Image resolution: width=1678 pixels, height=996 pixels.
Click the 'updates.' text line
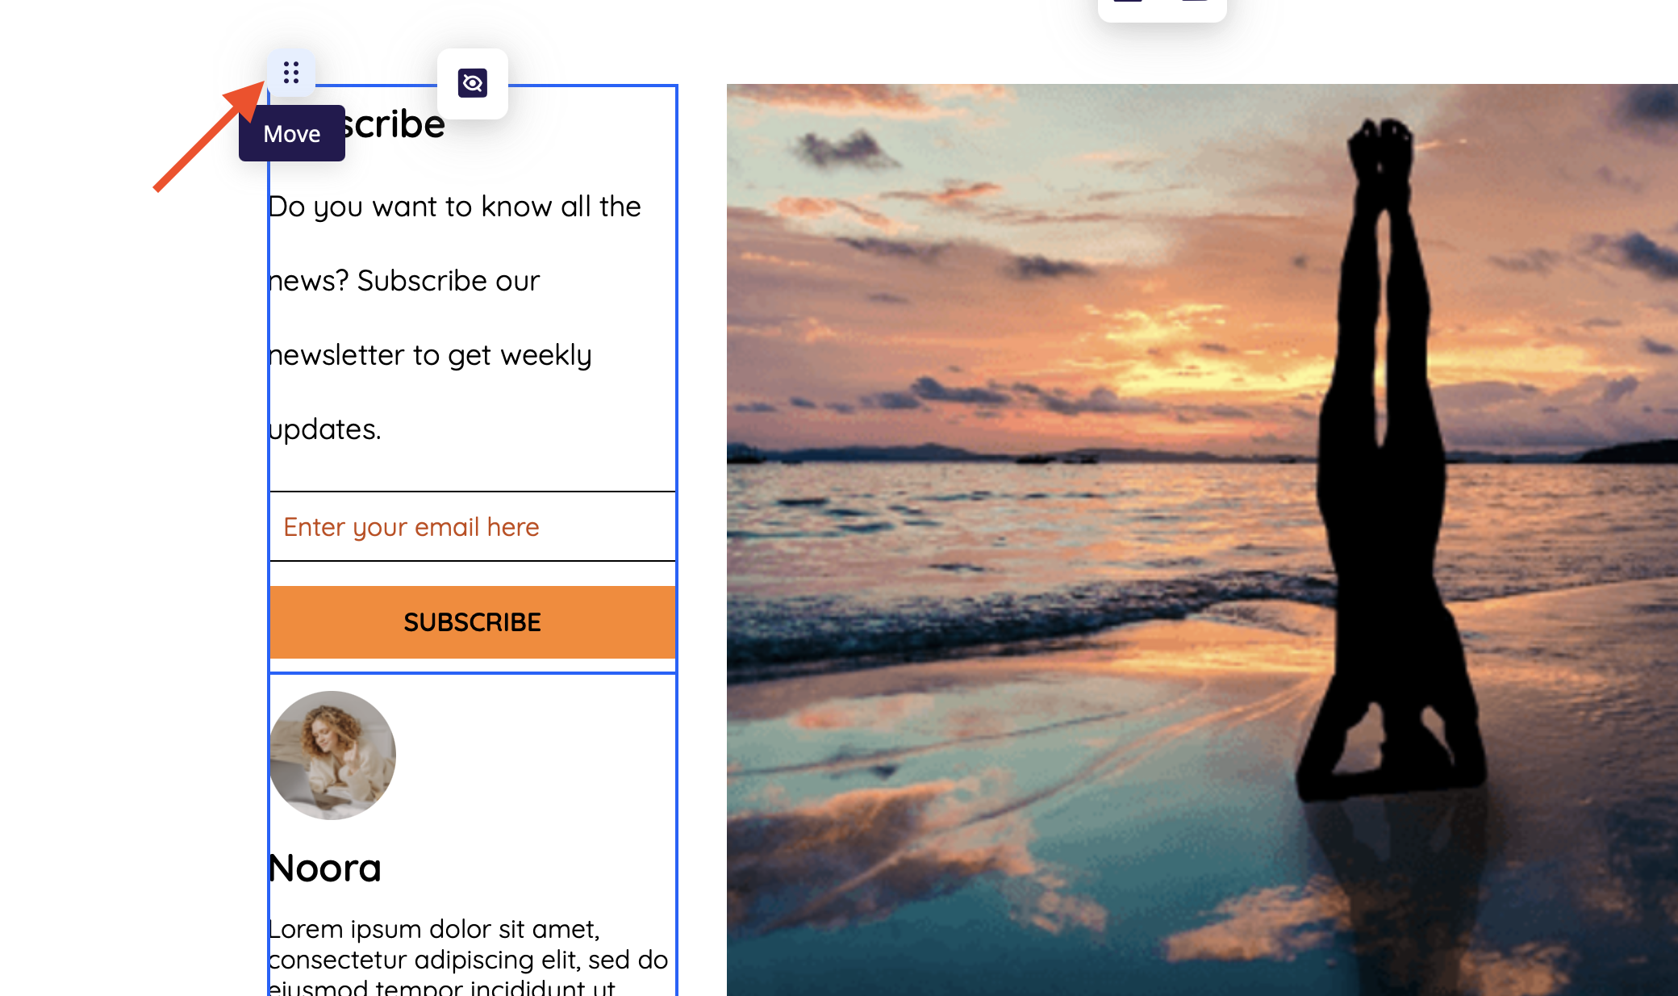point(325,430)
